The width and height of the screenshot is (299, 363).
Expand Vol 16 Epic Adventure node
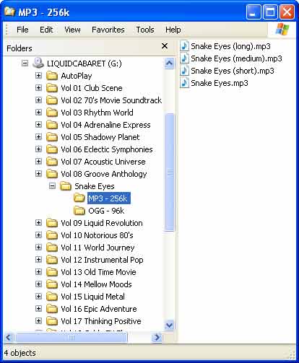coord(38,309)
